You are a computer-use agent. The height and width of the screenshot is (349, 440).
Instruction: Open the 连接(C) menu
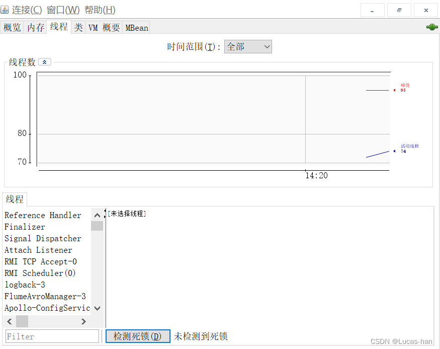(27, 10)
